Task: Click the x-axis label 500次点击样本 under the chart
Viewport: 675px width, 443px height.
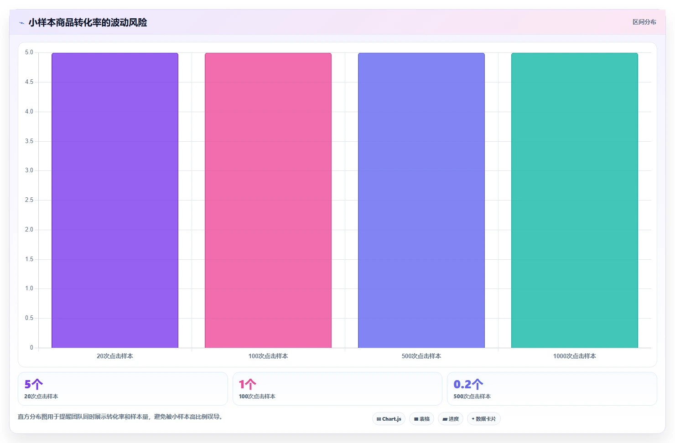Action: 421,356
